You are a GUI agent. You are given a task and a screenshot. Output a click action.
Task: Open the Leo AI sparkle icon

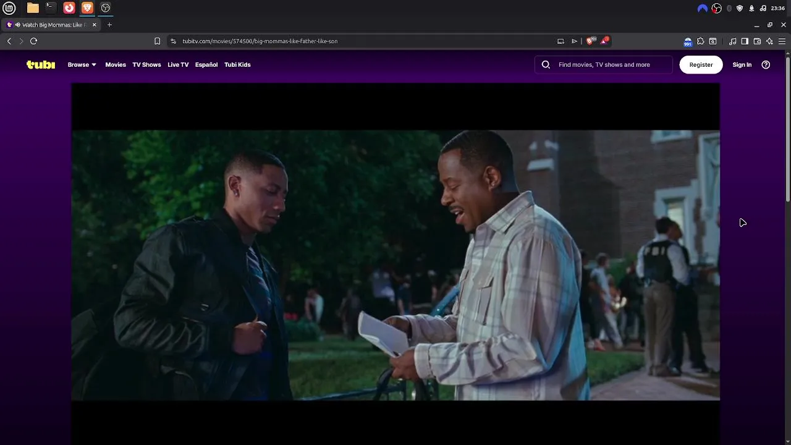(x=769, y=41)
